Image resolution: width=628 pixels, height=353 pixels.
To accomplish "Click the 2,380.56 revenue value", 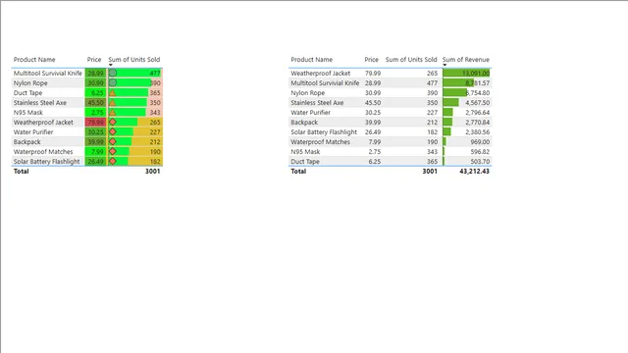I will tap(478, 132).
